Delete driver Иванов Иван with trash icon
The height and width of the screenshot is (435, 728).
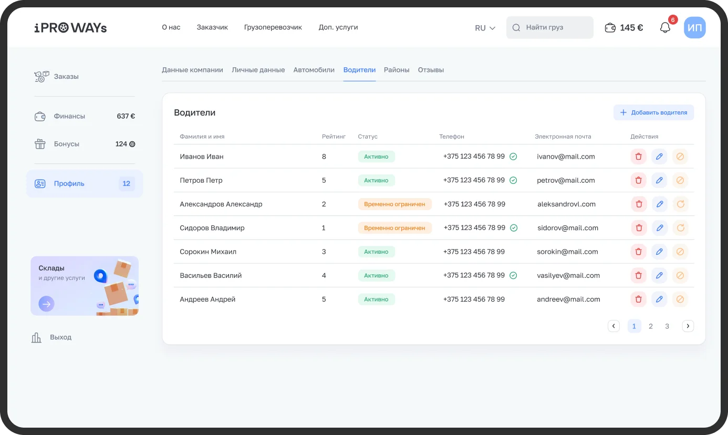(638, 157)
